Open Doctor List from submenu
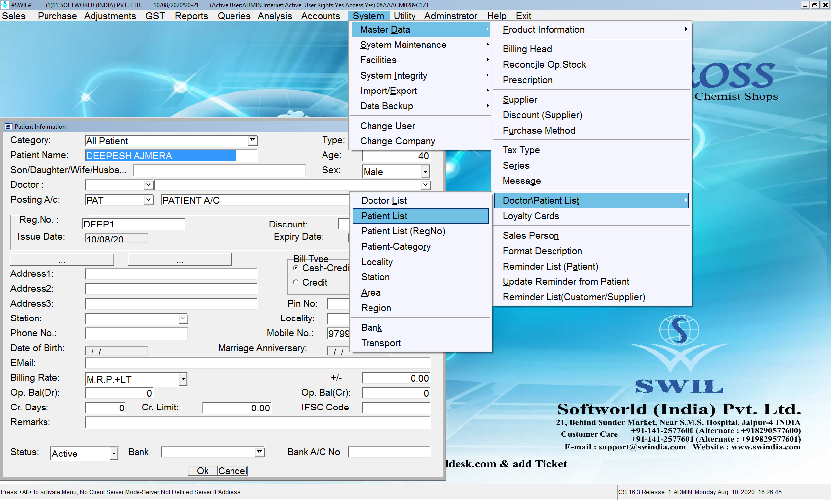The height and width of the screenshot is (500, 831). tap(420, 200)
